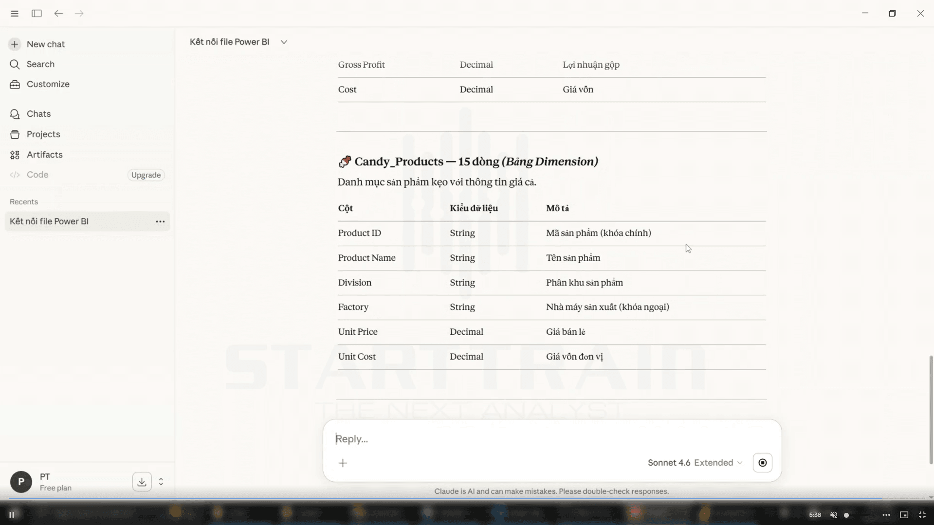Open the hamburger menu icon

(15, 14)
